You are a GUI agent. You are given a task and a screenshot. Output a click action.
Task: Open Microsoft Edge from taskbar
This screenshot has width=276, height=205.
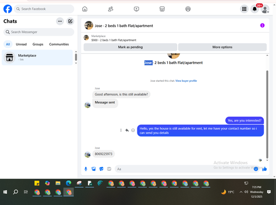click(68, 183)
